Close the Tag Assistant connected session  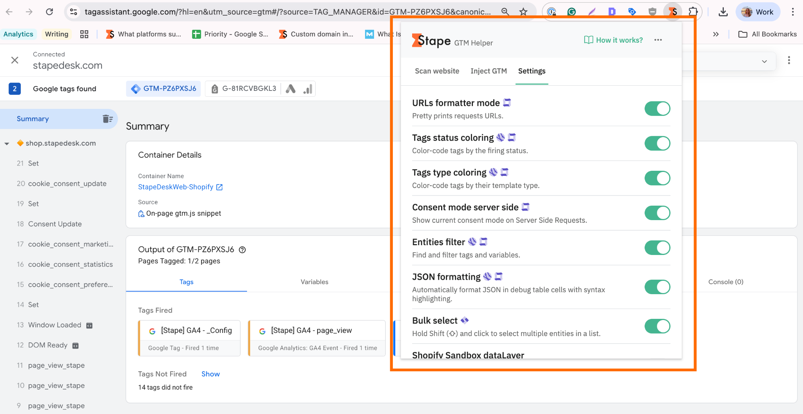(15, 60)
